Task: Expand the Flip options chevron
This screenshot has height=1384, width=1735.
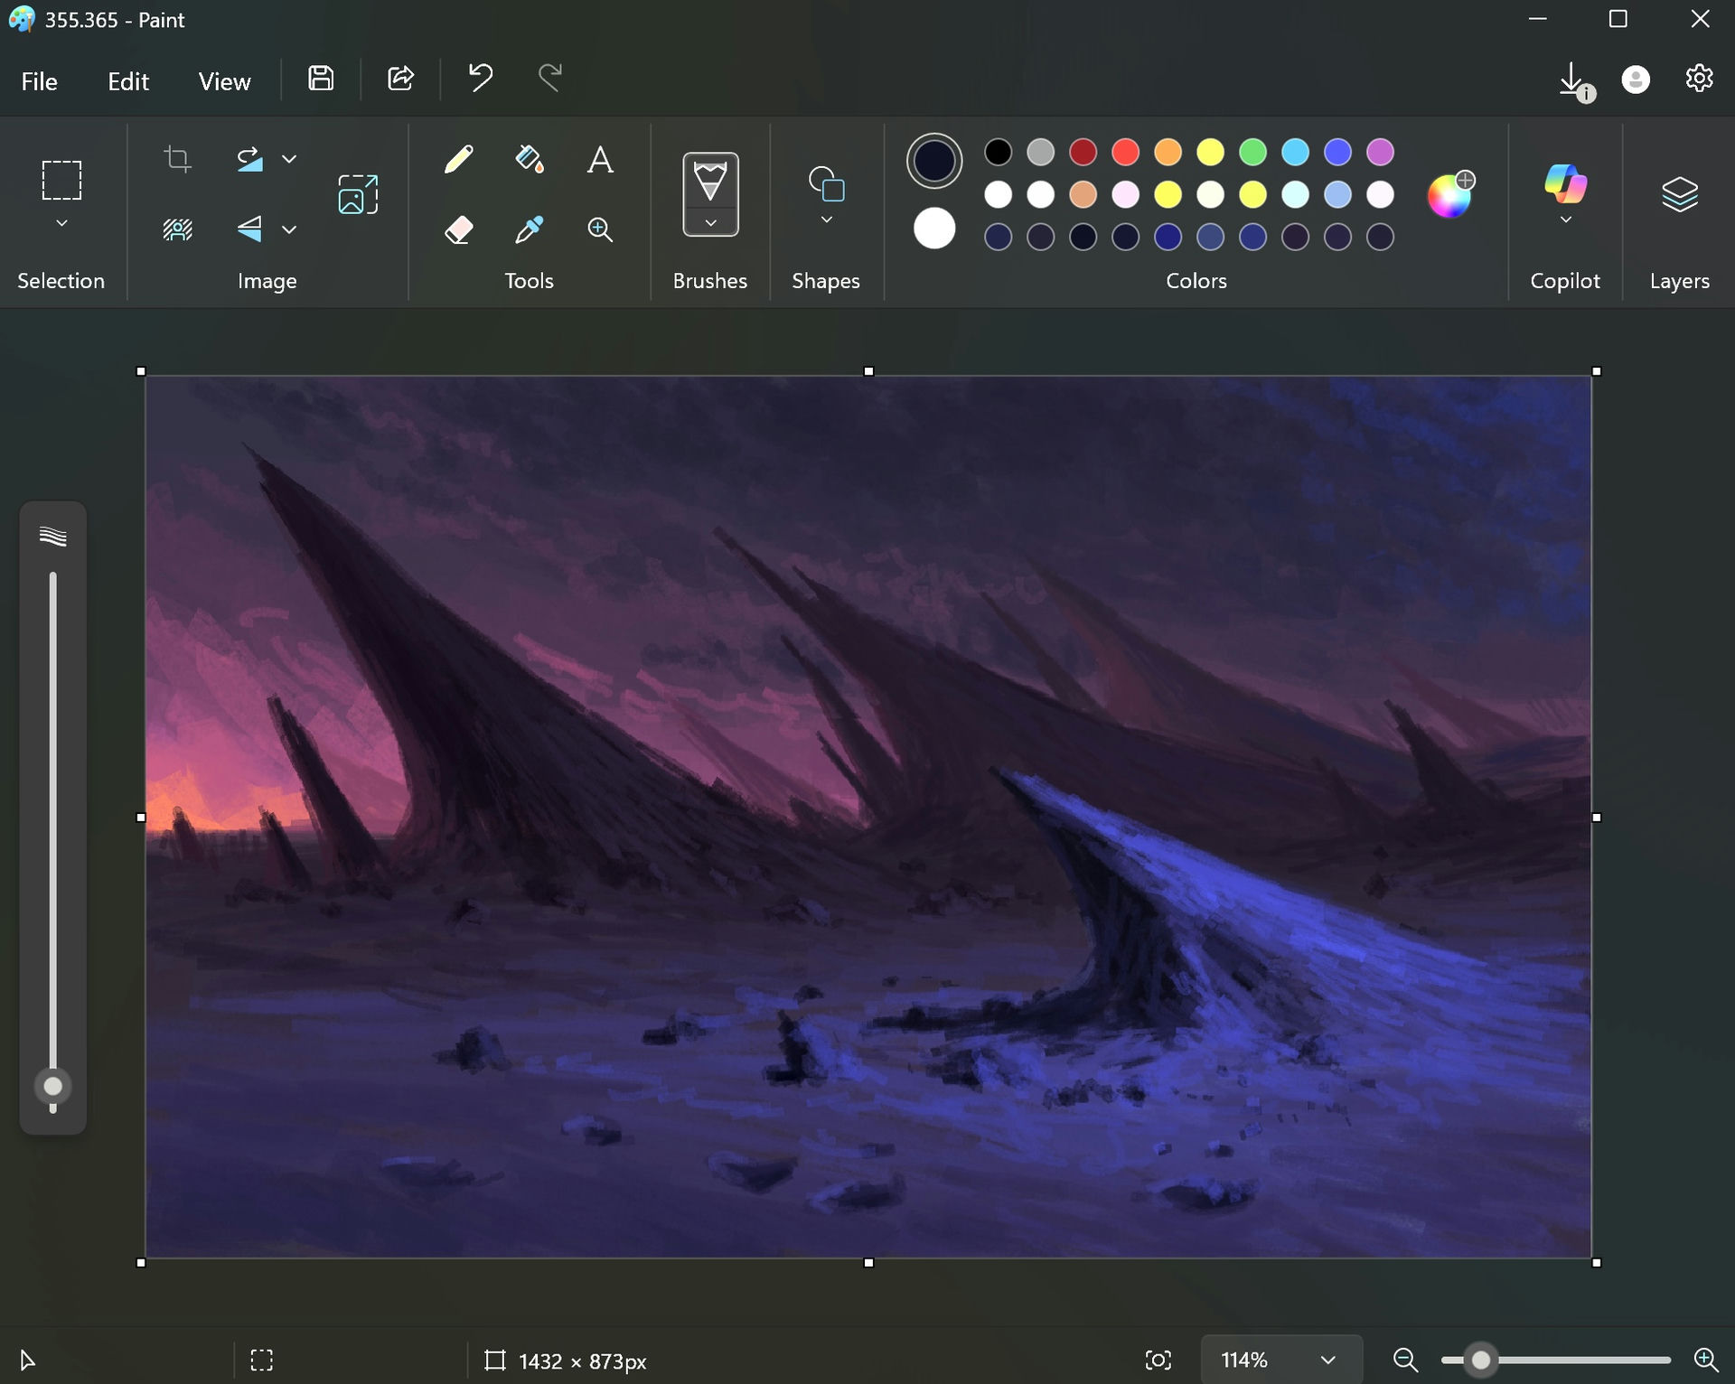Action: pyautogui.click(x=289, y=229)
